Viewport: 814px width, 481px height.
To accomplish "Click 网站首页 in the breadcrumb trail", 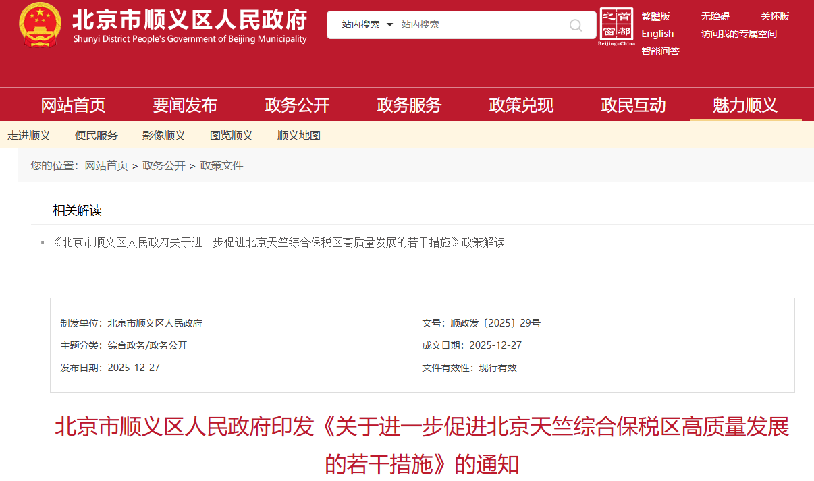I will click(x=105, y=165).
